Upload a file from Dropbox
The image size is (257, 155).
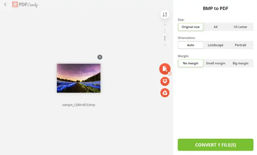165,81
